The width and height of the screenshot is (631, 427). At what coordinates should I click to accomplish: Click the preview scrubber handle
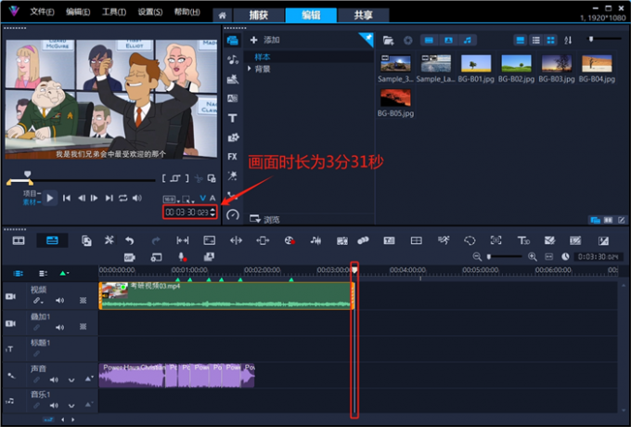click(27, 174)
